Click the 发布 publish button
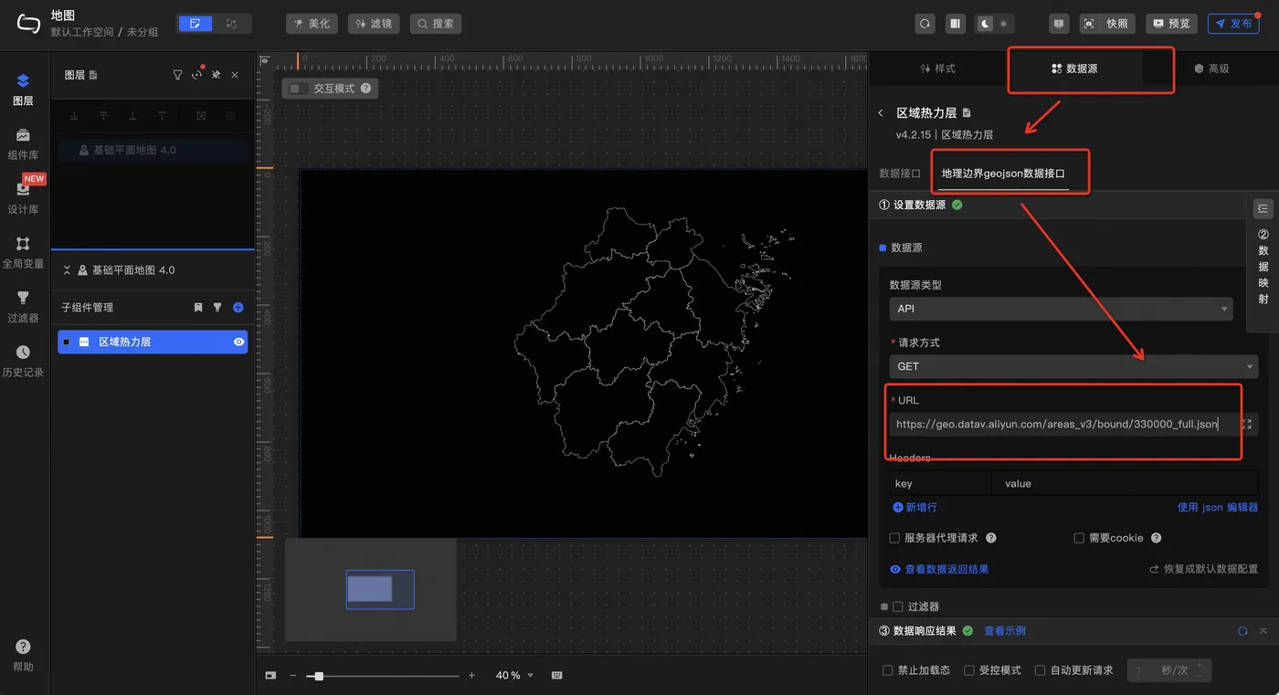Viewport: 1279px width, 695px height. coord(1233,24)
